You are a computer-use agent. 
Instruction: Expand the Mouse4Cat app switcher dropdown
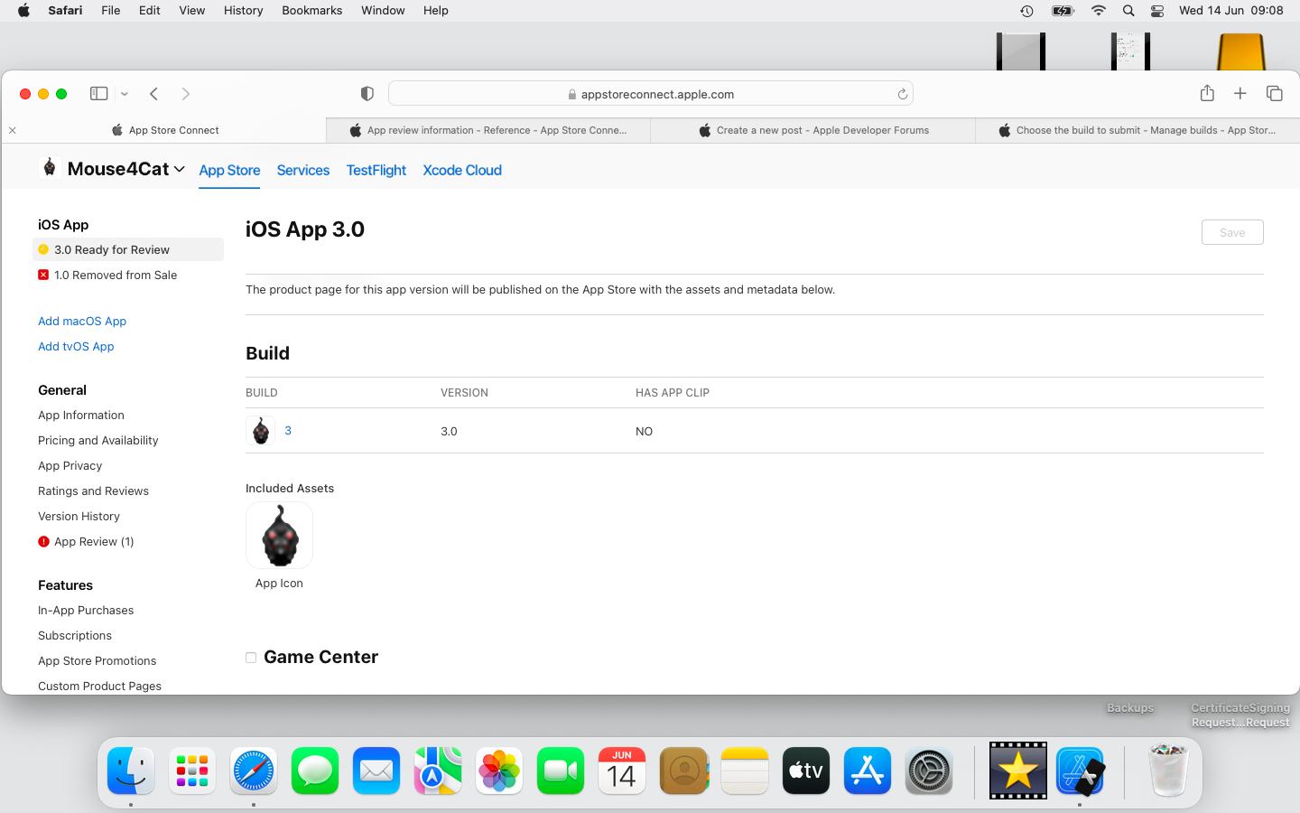180,169
